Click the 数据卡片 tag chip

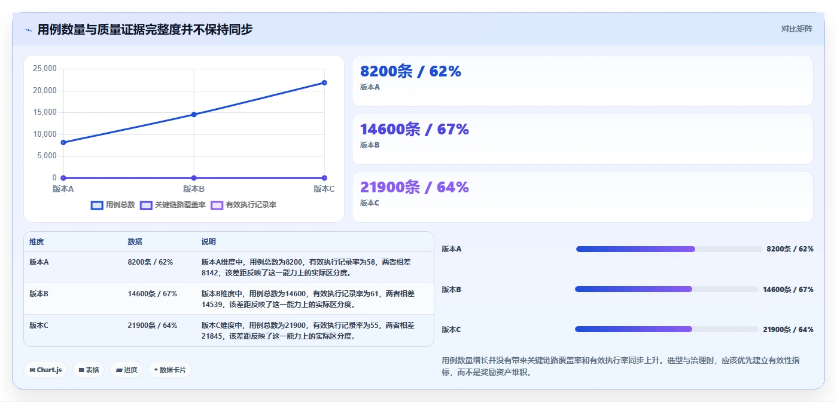[x=170, y=370]
